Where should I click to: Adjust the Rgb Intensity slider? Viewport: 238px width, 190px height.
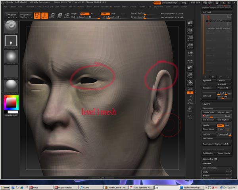[x=85, y=17]
